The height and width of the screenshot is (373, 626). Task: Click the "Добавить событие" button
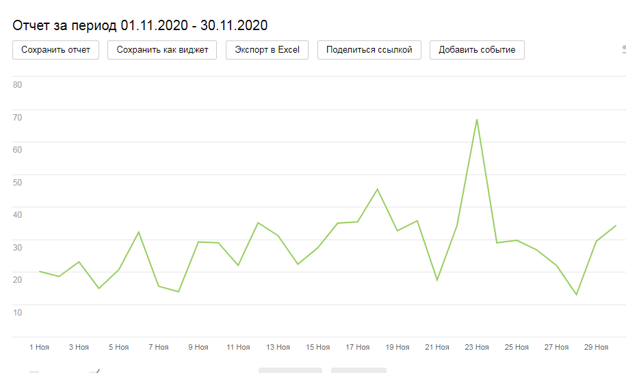pos(477,50)
